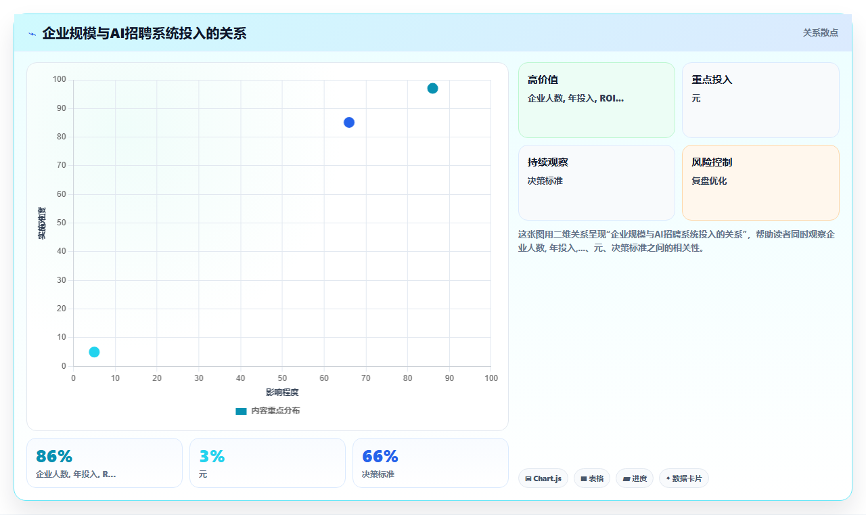Viewport: 866px width, 515px height.
Task: Click the title 企业规模与AI招聘系统投入的关系
Action: [x=144, y=33]
